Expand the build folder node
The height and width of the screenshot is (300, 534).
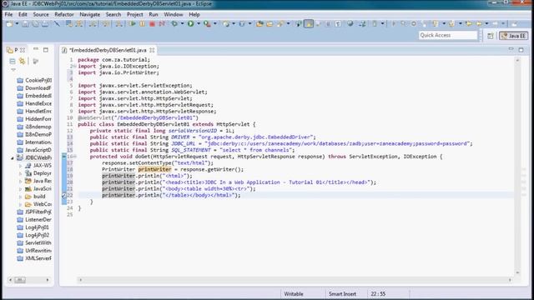coord(20,197)
